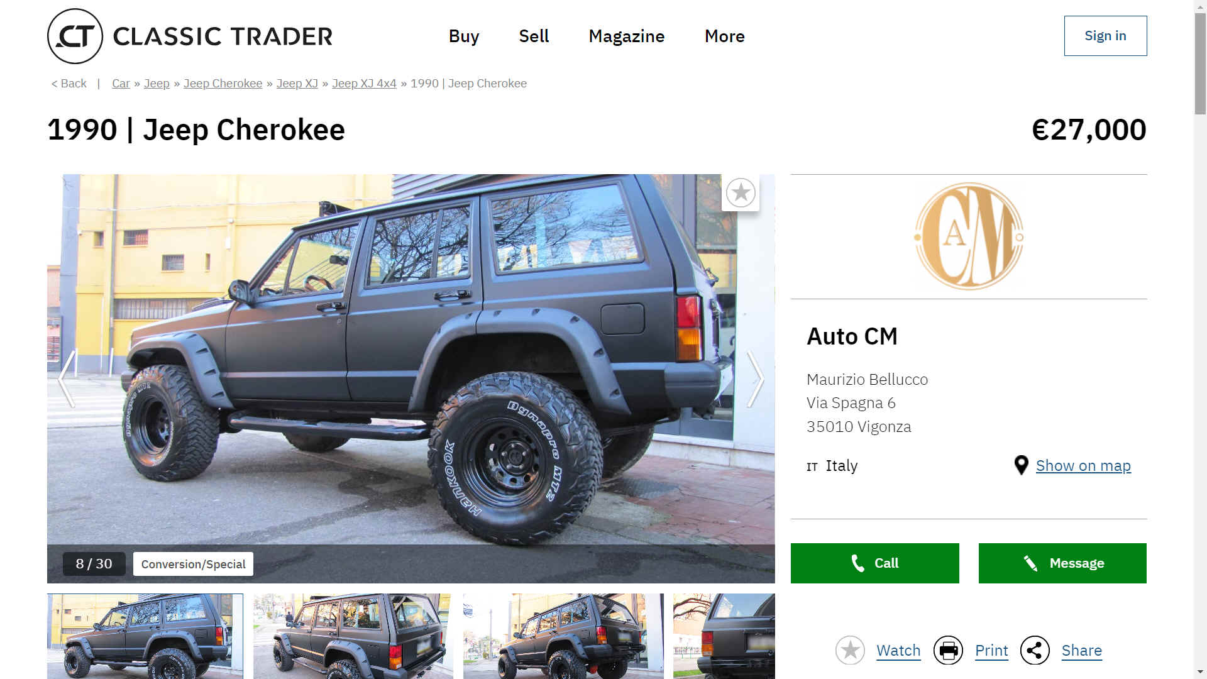Expand the More menu
The width and height of the screenshot is (1207, 679).
pyautogui.click(x=724, y=36)
